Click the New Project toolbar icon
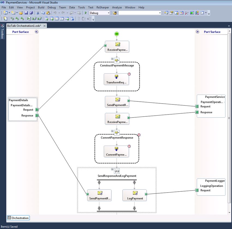This screenshot has width=232, height=229. click(x=5, y=13)
